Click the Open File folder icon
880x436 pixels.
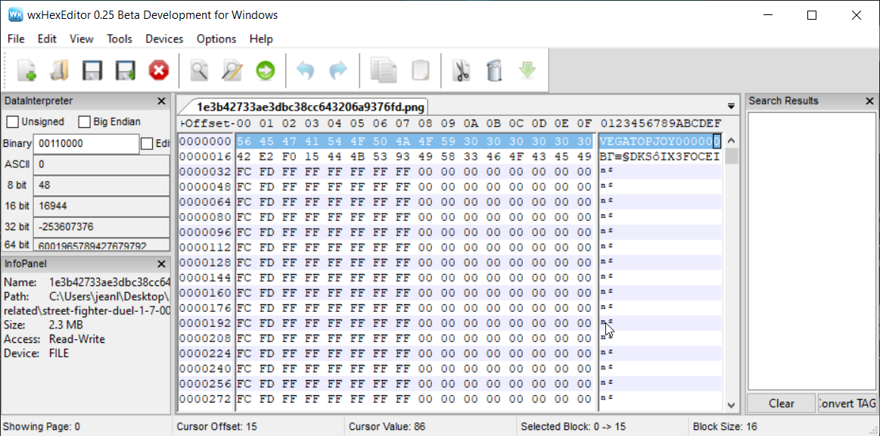(59, 70)
